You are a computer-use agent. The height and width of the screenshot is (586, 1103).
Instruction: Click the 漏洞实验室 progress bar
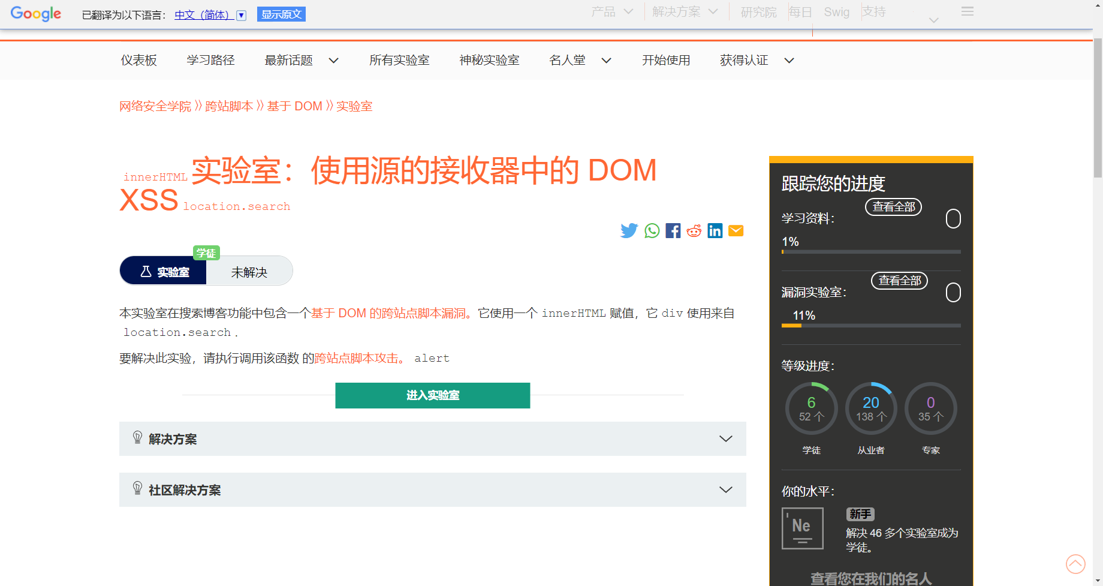coord(870,325)
